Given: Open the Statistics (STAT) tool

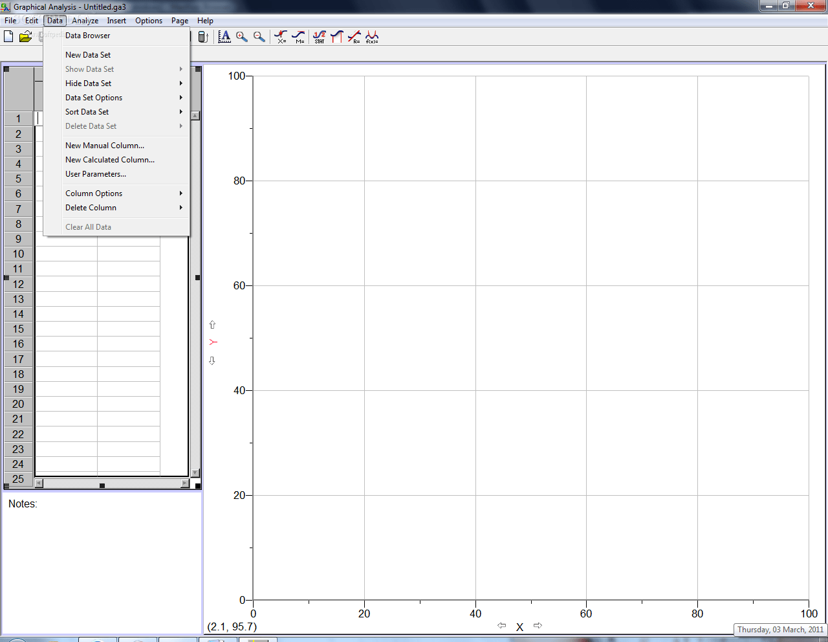Looking at the screenshot, I should coord(320,37).
